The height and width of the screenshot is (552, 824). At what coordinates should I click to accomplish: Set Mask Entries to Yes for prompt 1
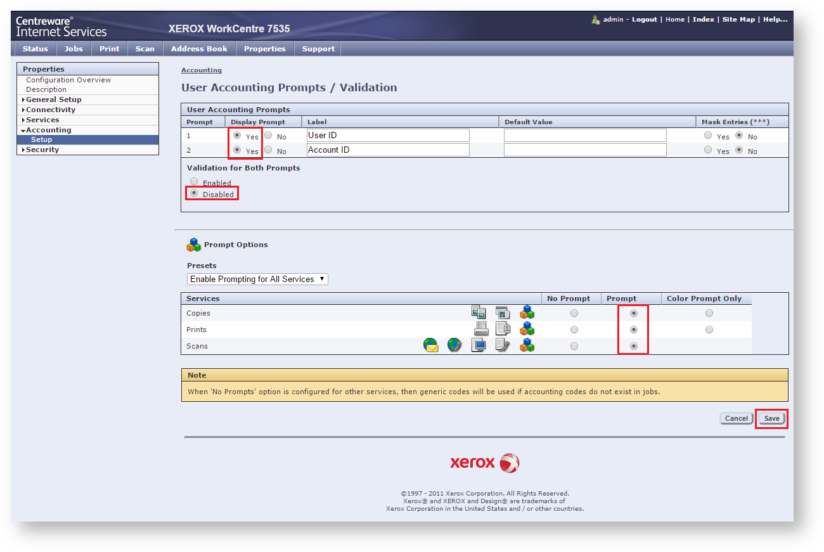(x=708, y=135)
